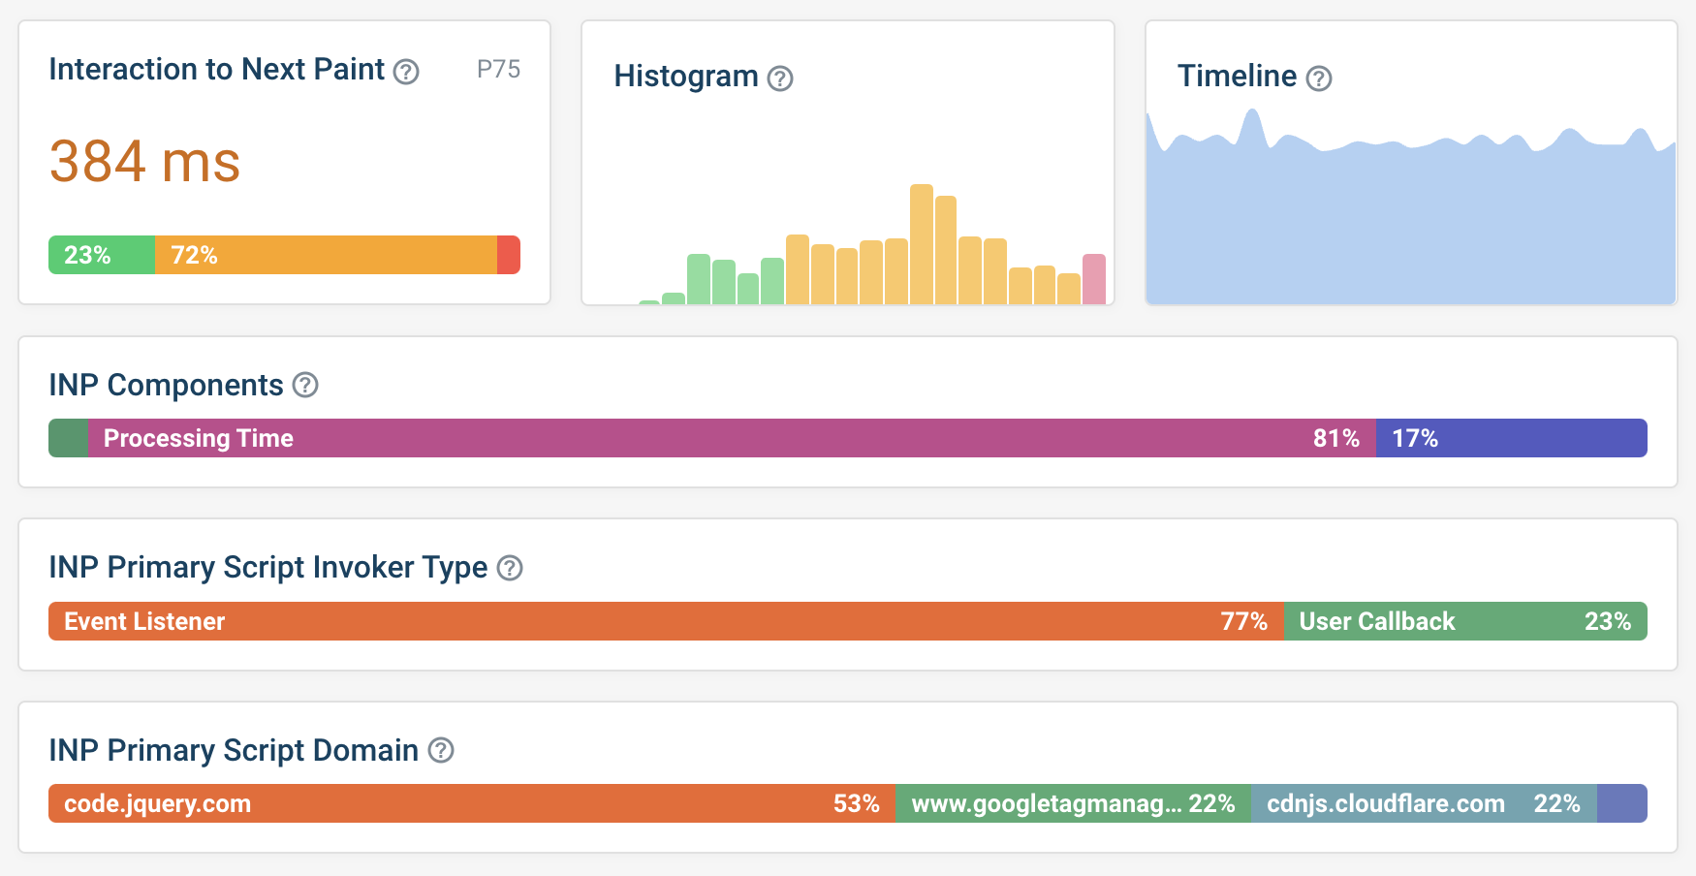Select the red poor segment in INP bar
Image resolution: width=1696 pixels, height=876 pixels.
(x=509, y=255)
